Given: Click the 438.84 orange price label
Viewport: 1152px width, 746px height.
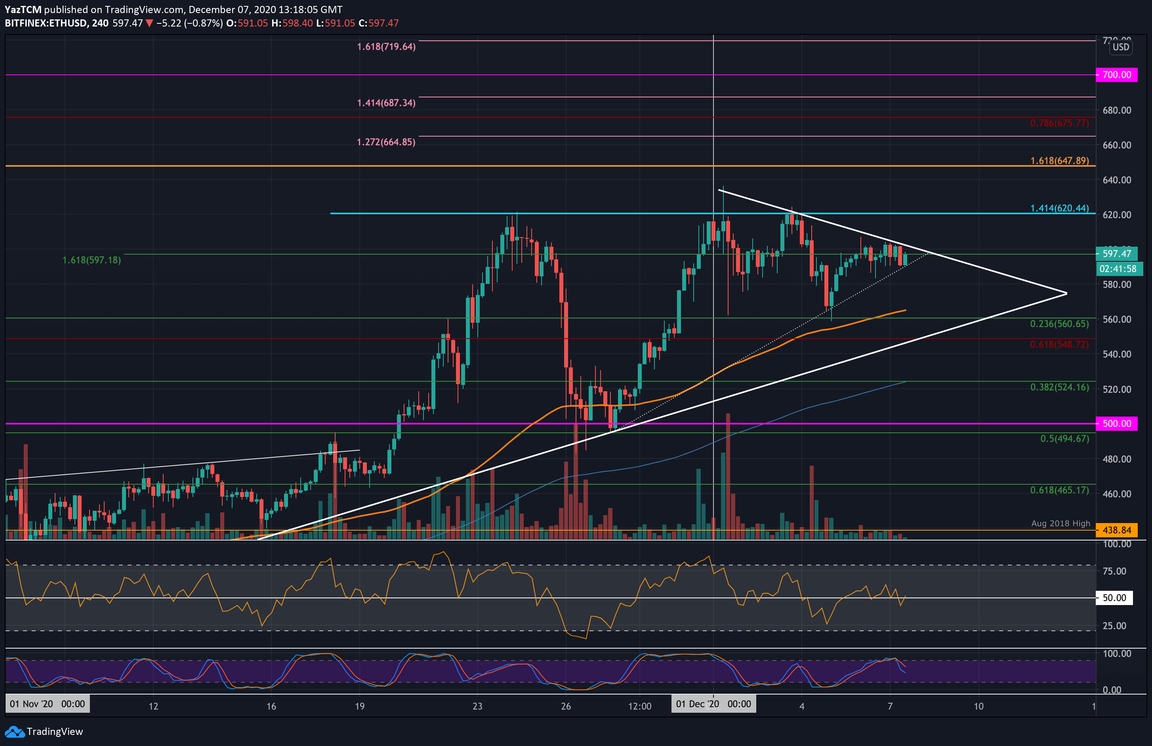Looking at the screenshot, I should [x=1116, y=530].
